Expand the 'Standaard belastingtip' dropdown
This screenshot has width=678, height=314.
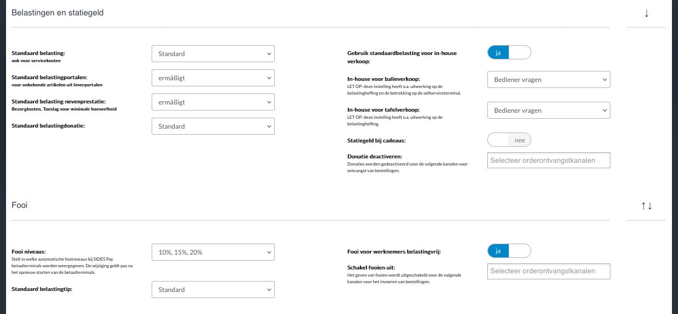(x=213, y=290)
